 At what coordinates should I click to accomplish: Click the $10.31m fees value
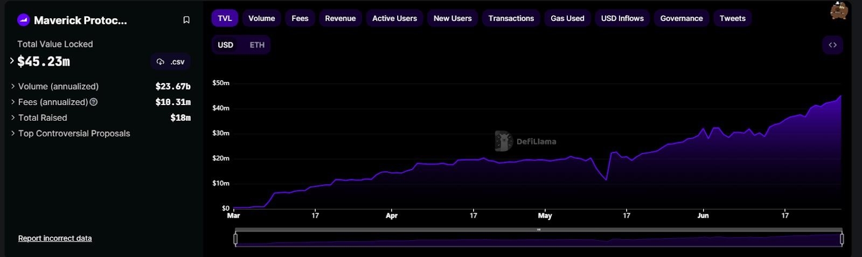point(173,102)
